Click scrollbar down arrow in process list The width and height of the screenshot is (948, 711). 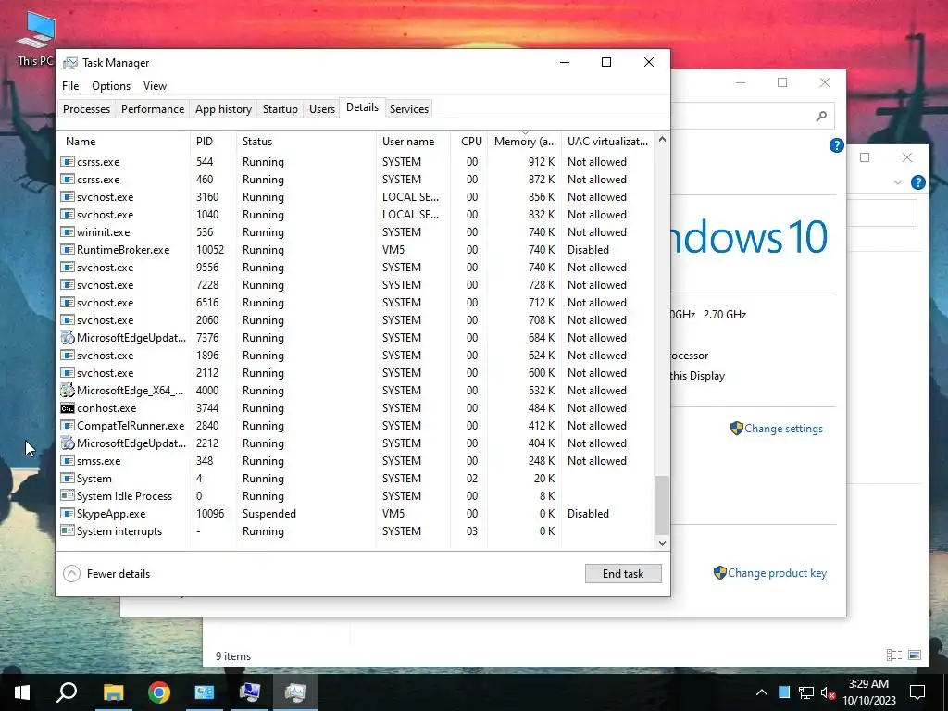click(x=662, y=543)
